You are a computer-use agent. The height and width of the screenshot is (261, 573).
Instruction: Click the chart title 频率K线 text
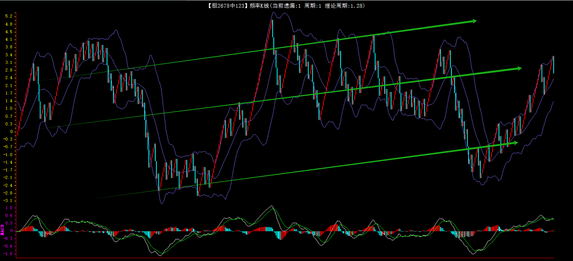259,6
